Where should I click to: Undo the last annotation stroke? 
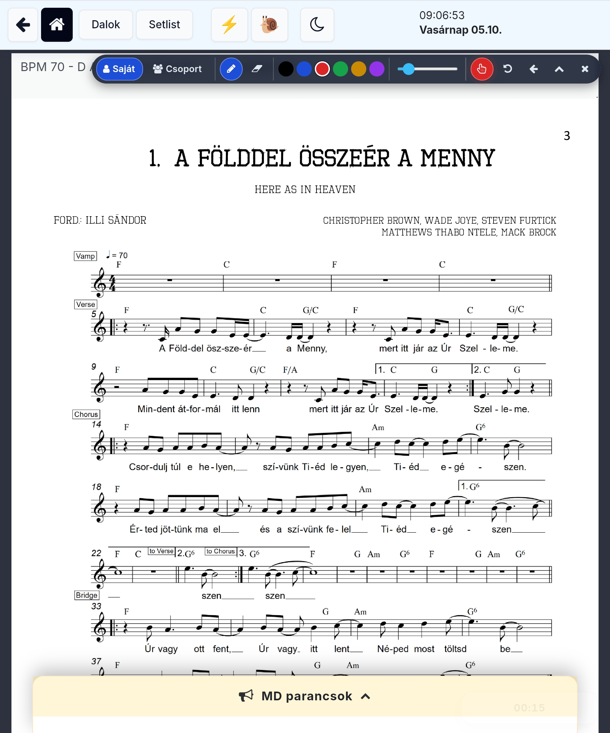pyautogui.click(x=508, y=69)
